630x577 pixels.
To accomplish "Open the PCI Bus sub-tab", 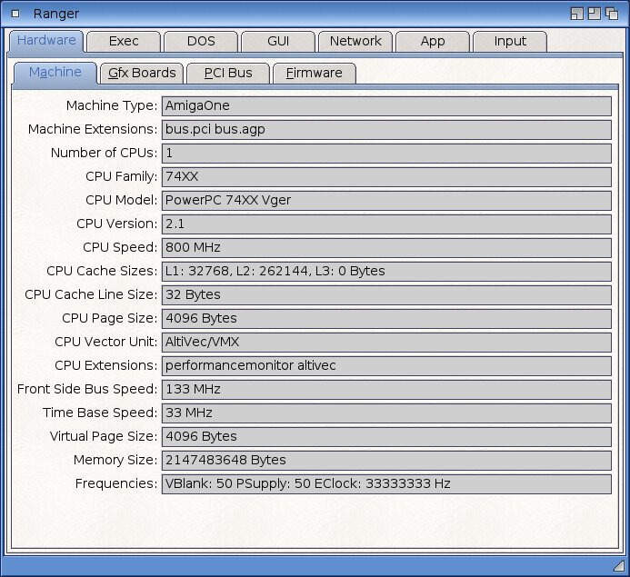I will coord(227,73).
